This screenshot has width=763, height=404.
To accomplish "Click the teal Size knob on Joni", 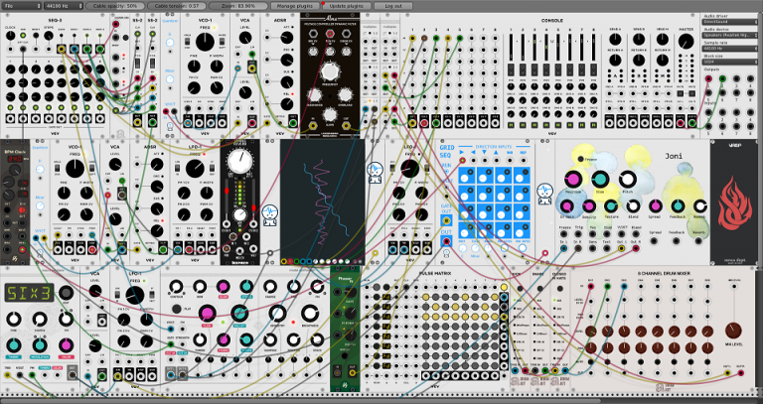I will tap(600, 180).
